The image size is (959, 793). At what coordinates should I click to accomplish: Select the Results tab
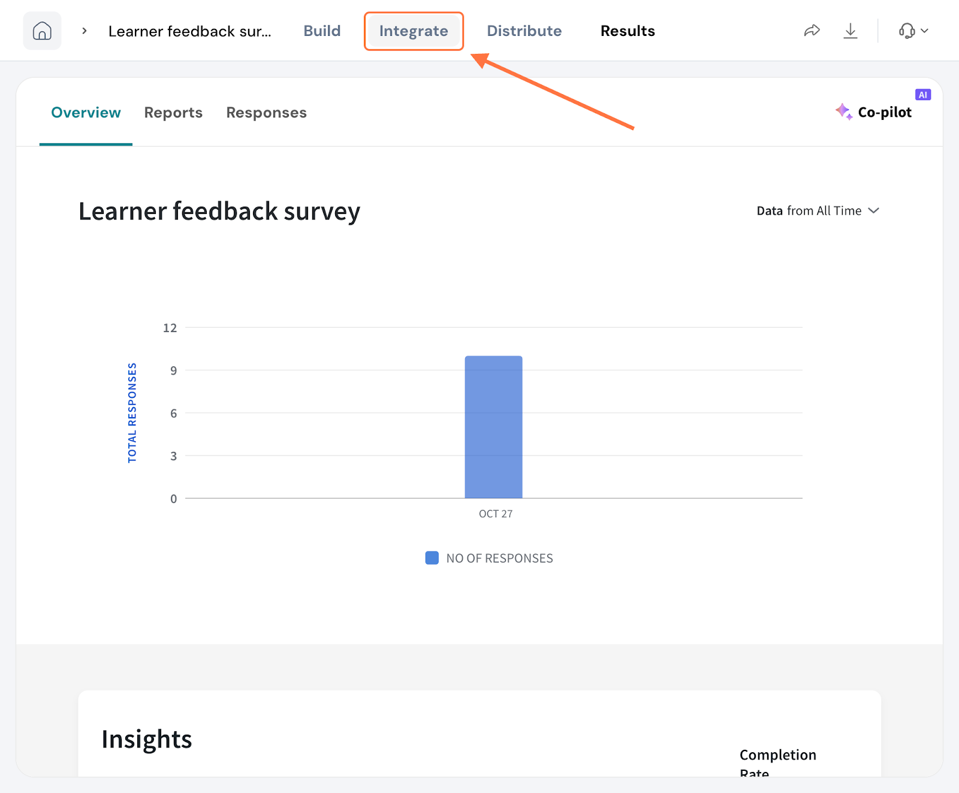[628, 31]
